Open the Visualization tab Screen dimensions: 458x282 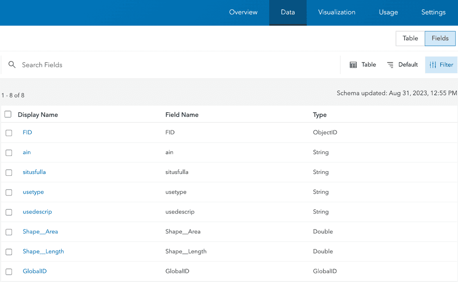(x=336, y=12)
